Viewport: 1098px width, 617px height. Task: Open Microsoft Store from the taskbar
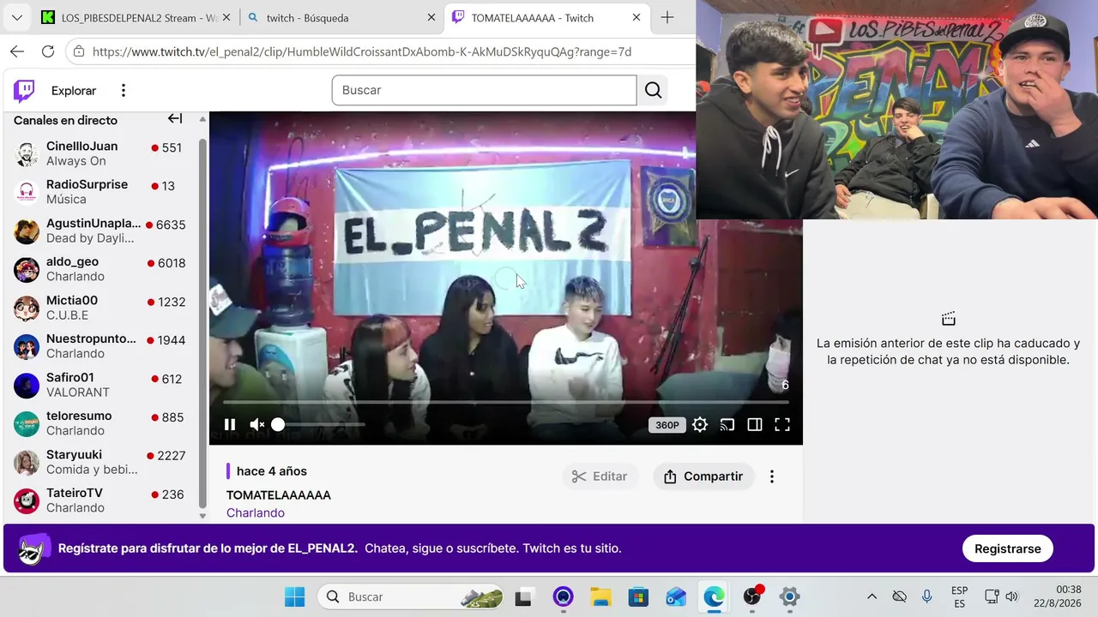click(x=638, y=596)
